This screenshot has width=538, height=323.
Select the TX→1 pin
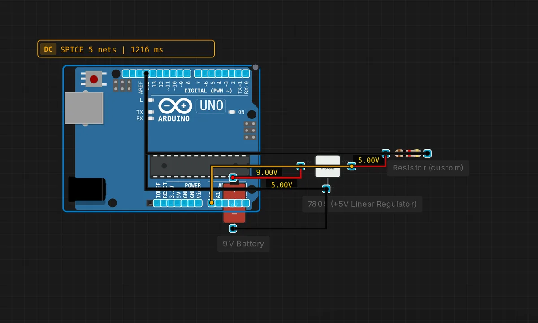[x=238, y=74]
